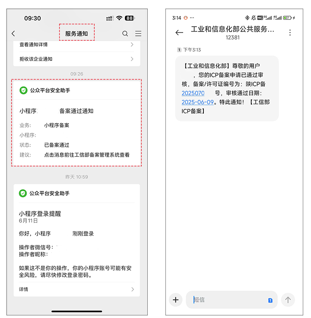This screenshot has width=311, height=318.
Task: Tap the 服务通知 page title
Action: coord(76,33)
